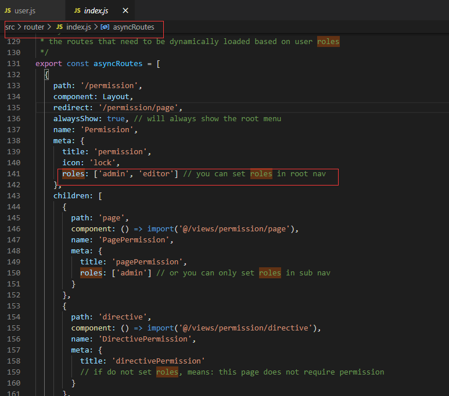Click the 'directive' path string on line 154

pos(123,317)
